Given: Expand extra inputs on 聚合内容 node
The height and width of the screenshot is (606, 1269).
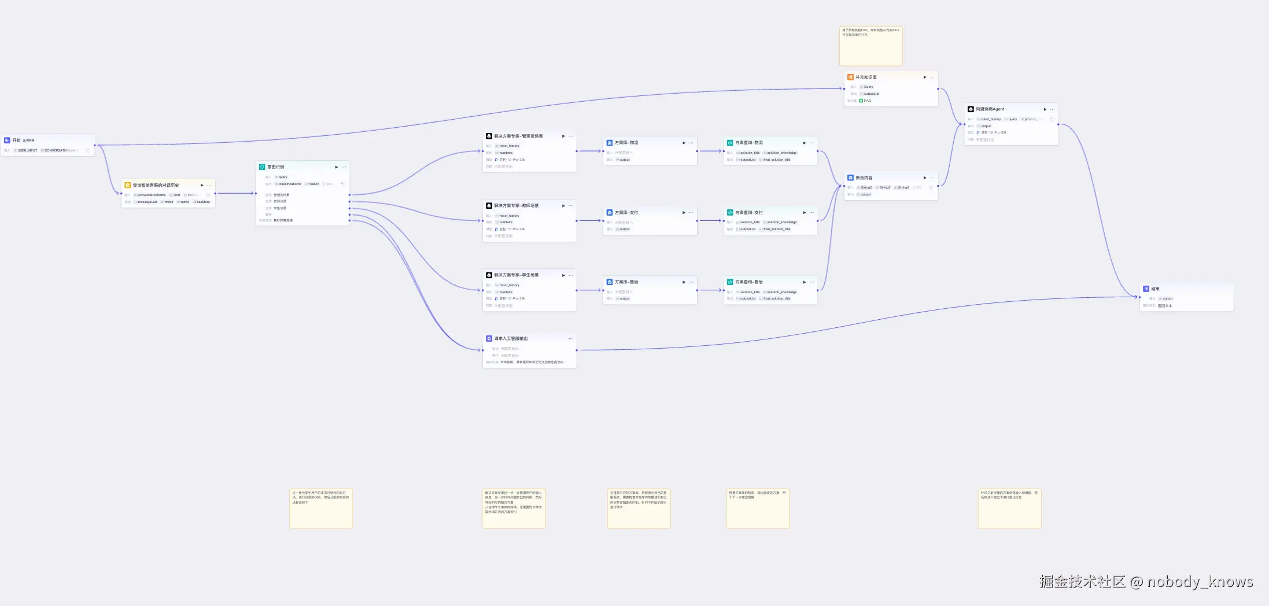Looking at the screenshot, I should [931, 187].
